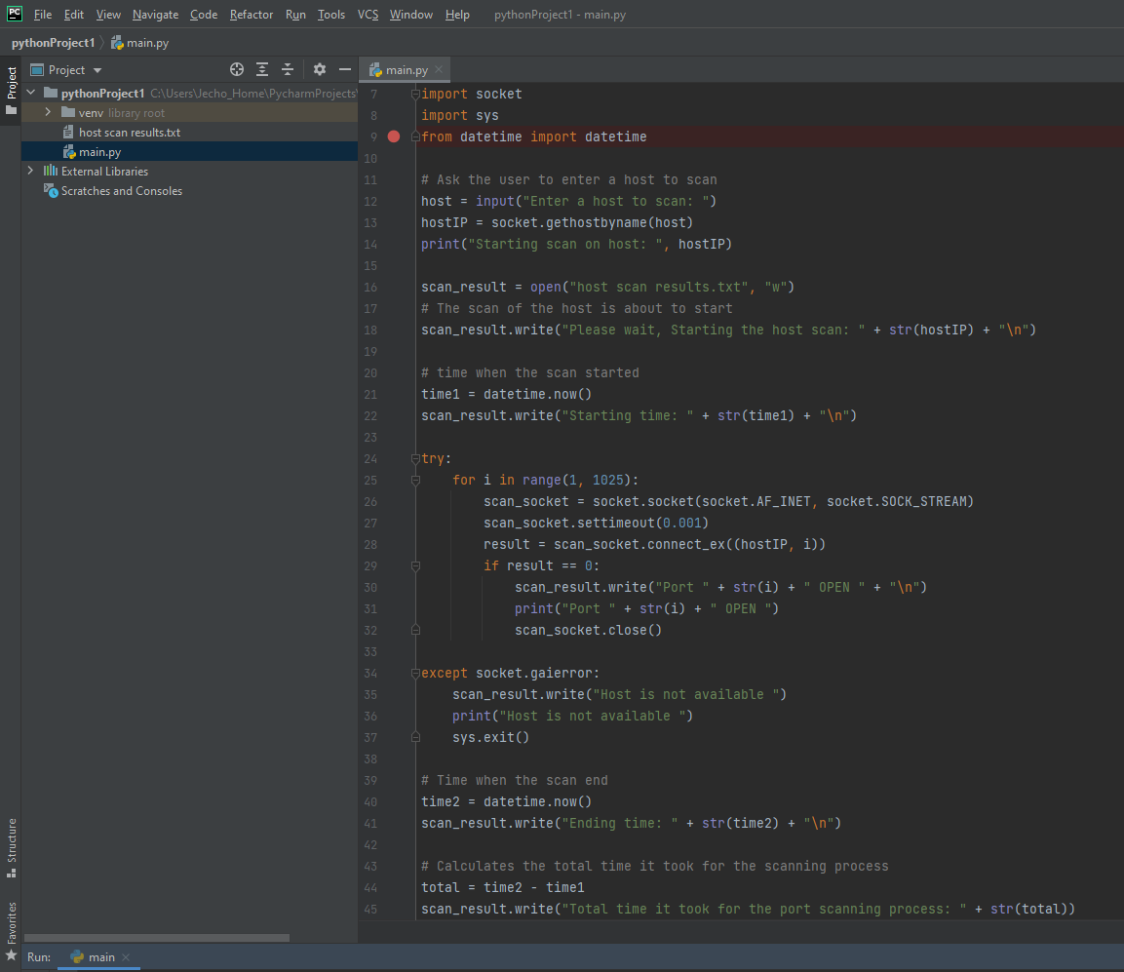Open the Refactor menu
Image resolution: width=1124 pixels, height=972 pixels.
(251, 15)
